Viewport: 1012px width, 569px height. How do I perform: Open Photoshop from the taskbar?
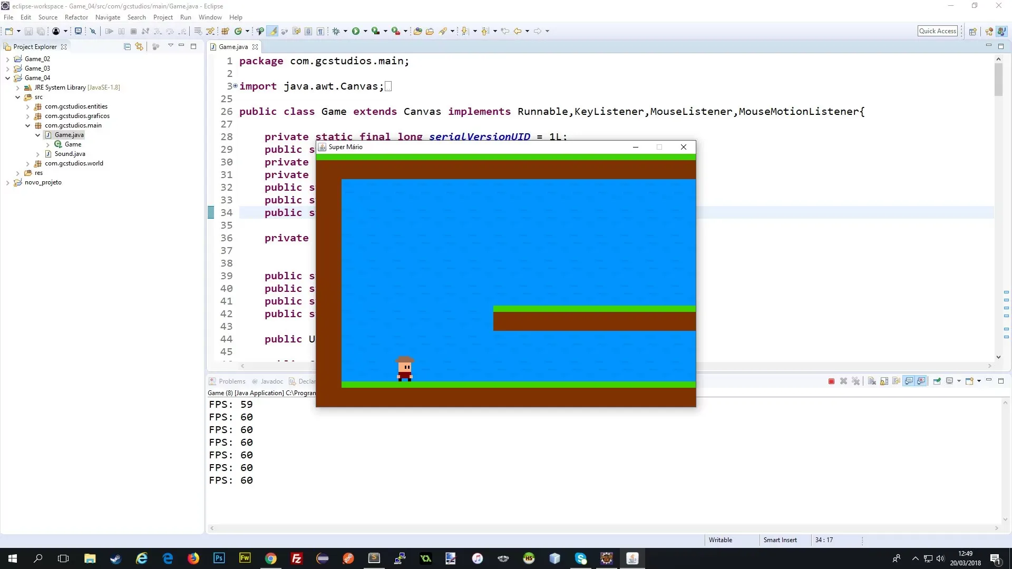tap(219, 558)
